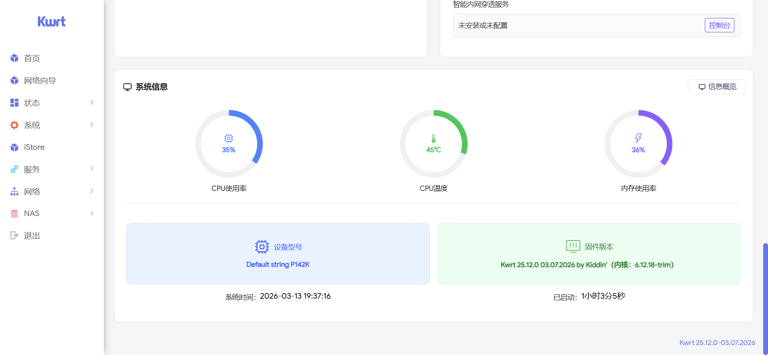The image size is (768, 355).
Task: Expand the NAS submenu chevron
Action: point(92,214)
